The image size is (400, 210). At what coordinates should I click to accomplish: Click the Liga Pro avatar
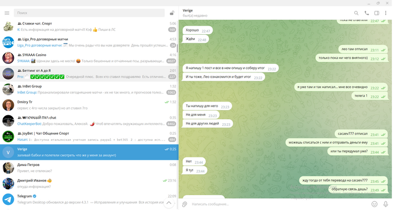coord(8,42)
